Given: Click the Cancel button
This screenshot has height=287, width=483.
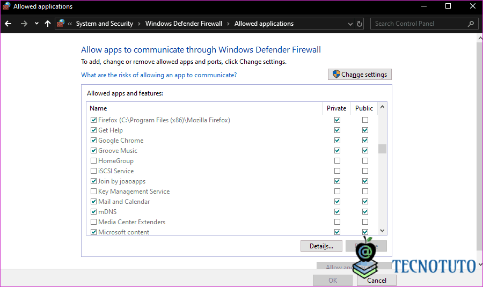Looking at the screenshot, I should click(376, 280).
